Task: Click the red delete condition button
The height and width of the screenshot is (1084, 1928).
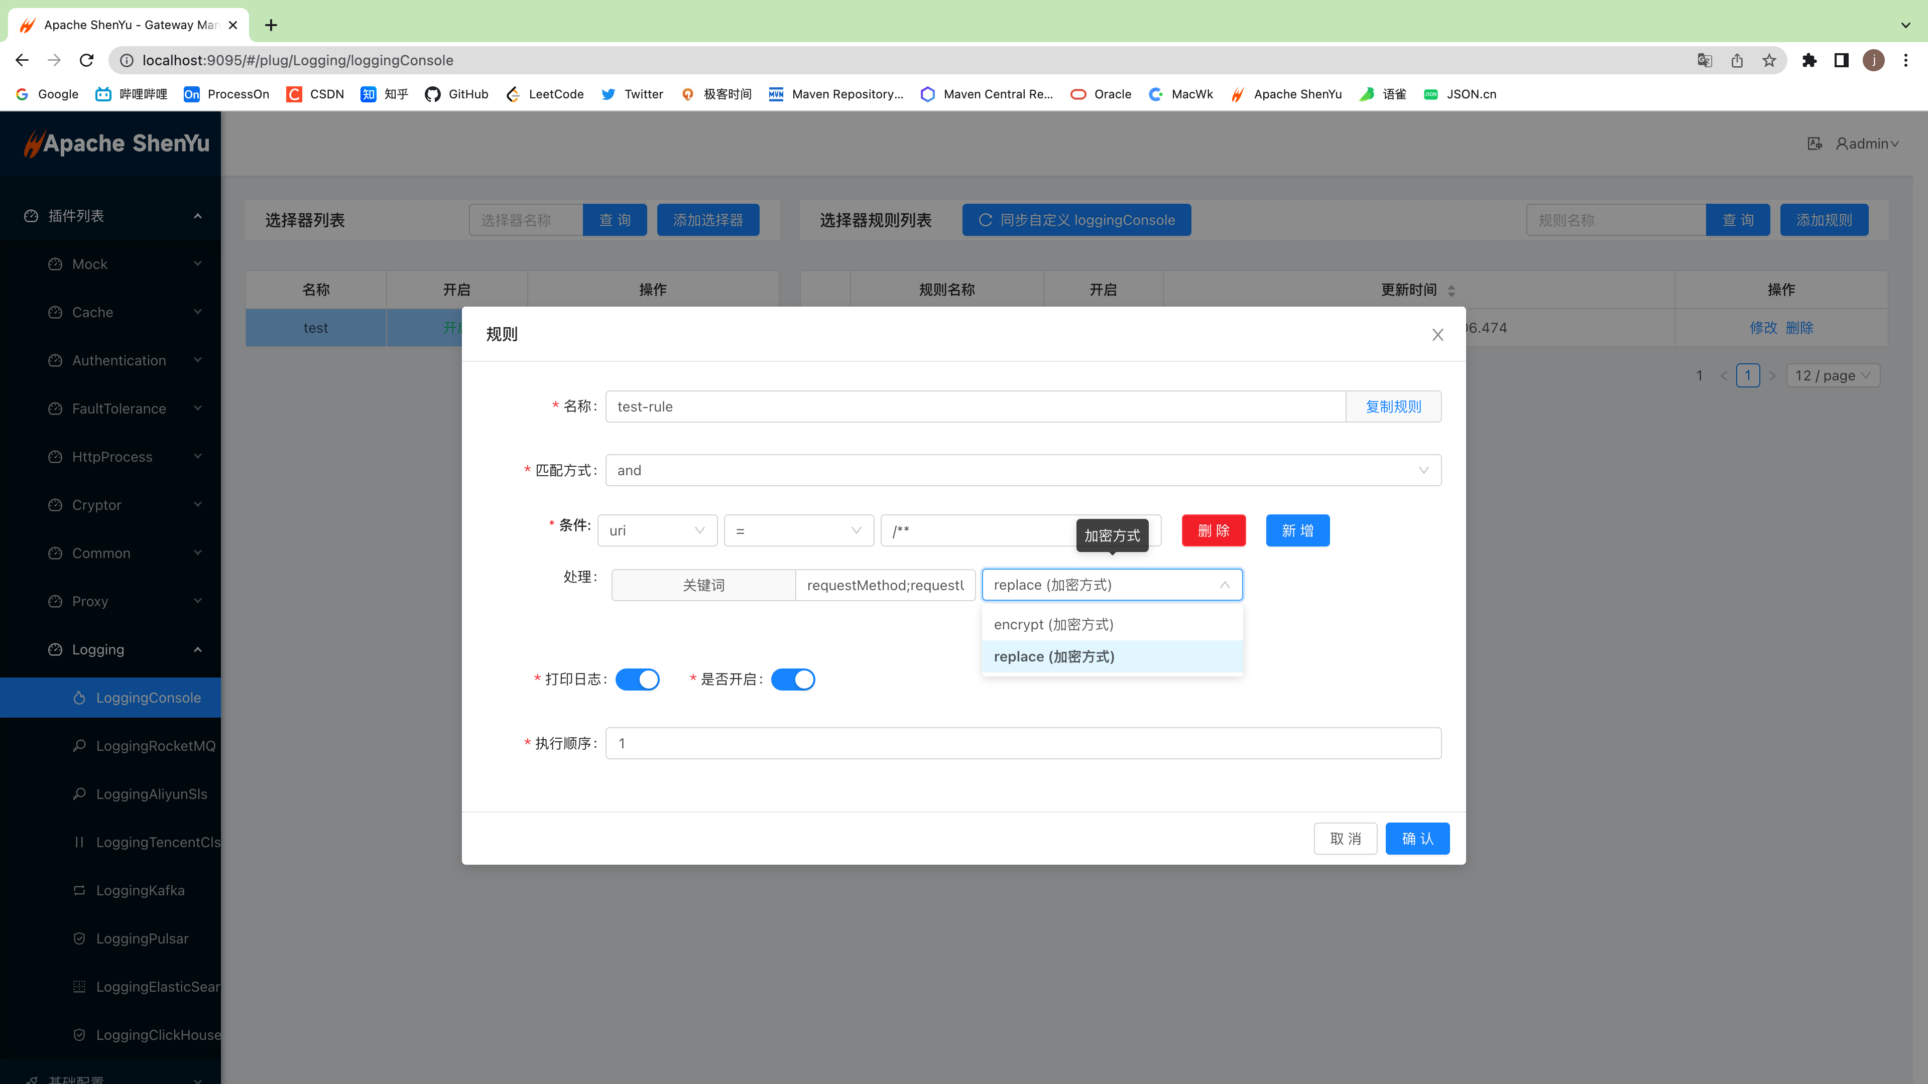Action: coord(1213,530)
